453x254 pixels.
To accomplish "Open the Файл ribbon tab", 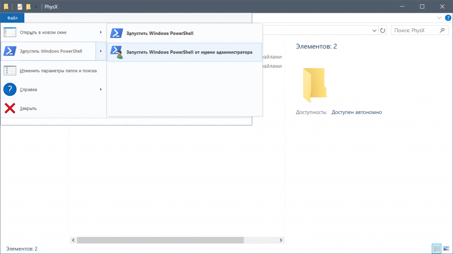I will (x=12, y=18).
